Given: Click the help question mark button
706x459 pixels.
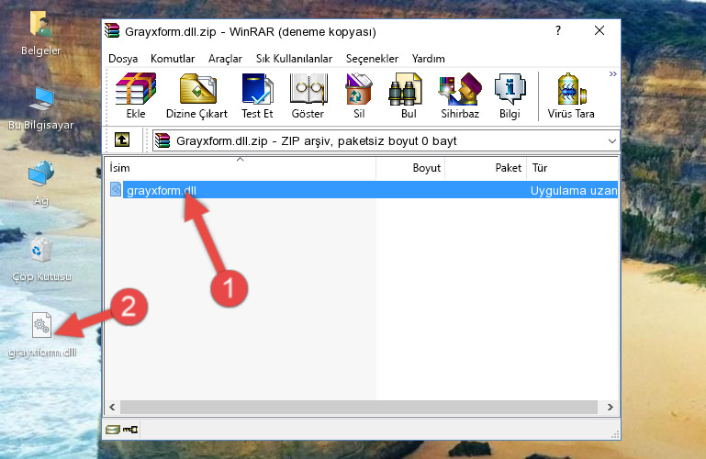Looking at the screenshot, I should (558, 30).
